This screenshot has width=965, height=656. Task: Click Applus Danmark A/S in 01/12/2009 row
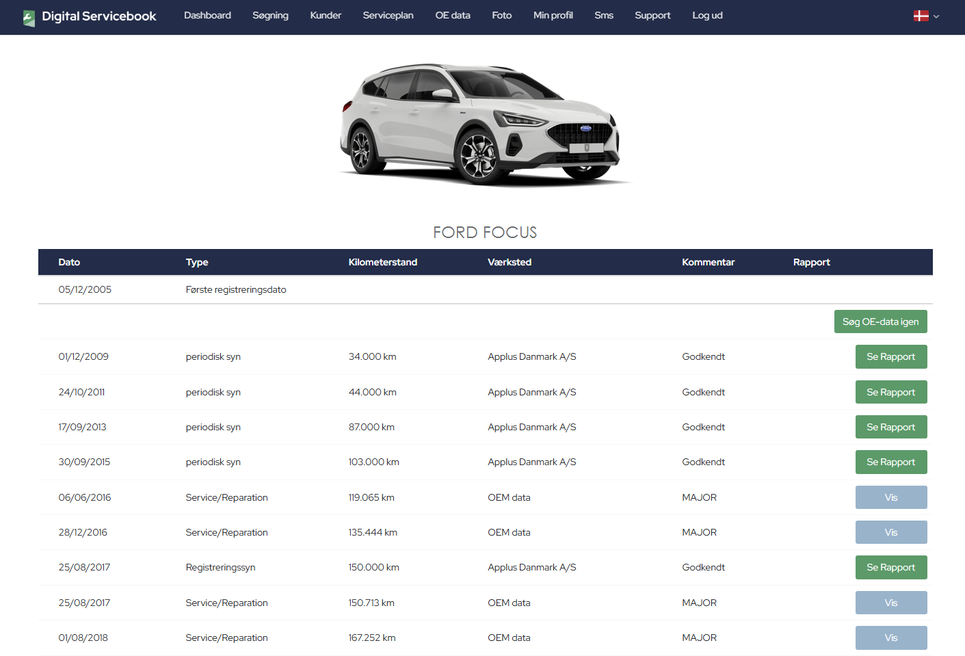click(532, 356)
